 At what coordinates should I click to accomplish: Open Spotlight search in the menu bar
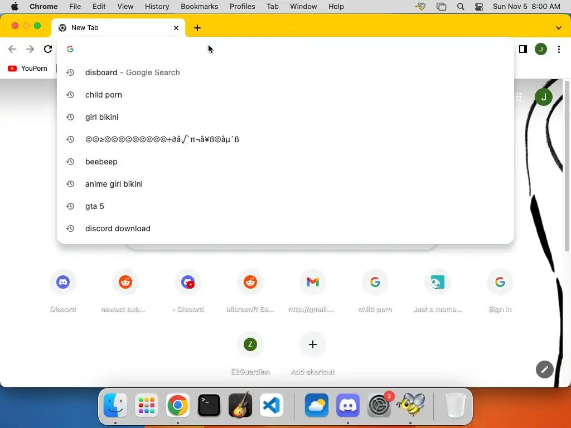[x=461, y=7]
